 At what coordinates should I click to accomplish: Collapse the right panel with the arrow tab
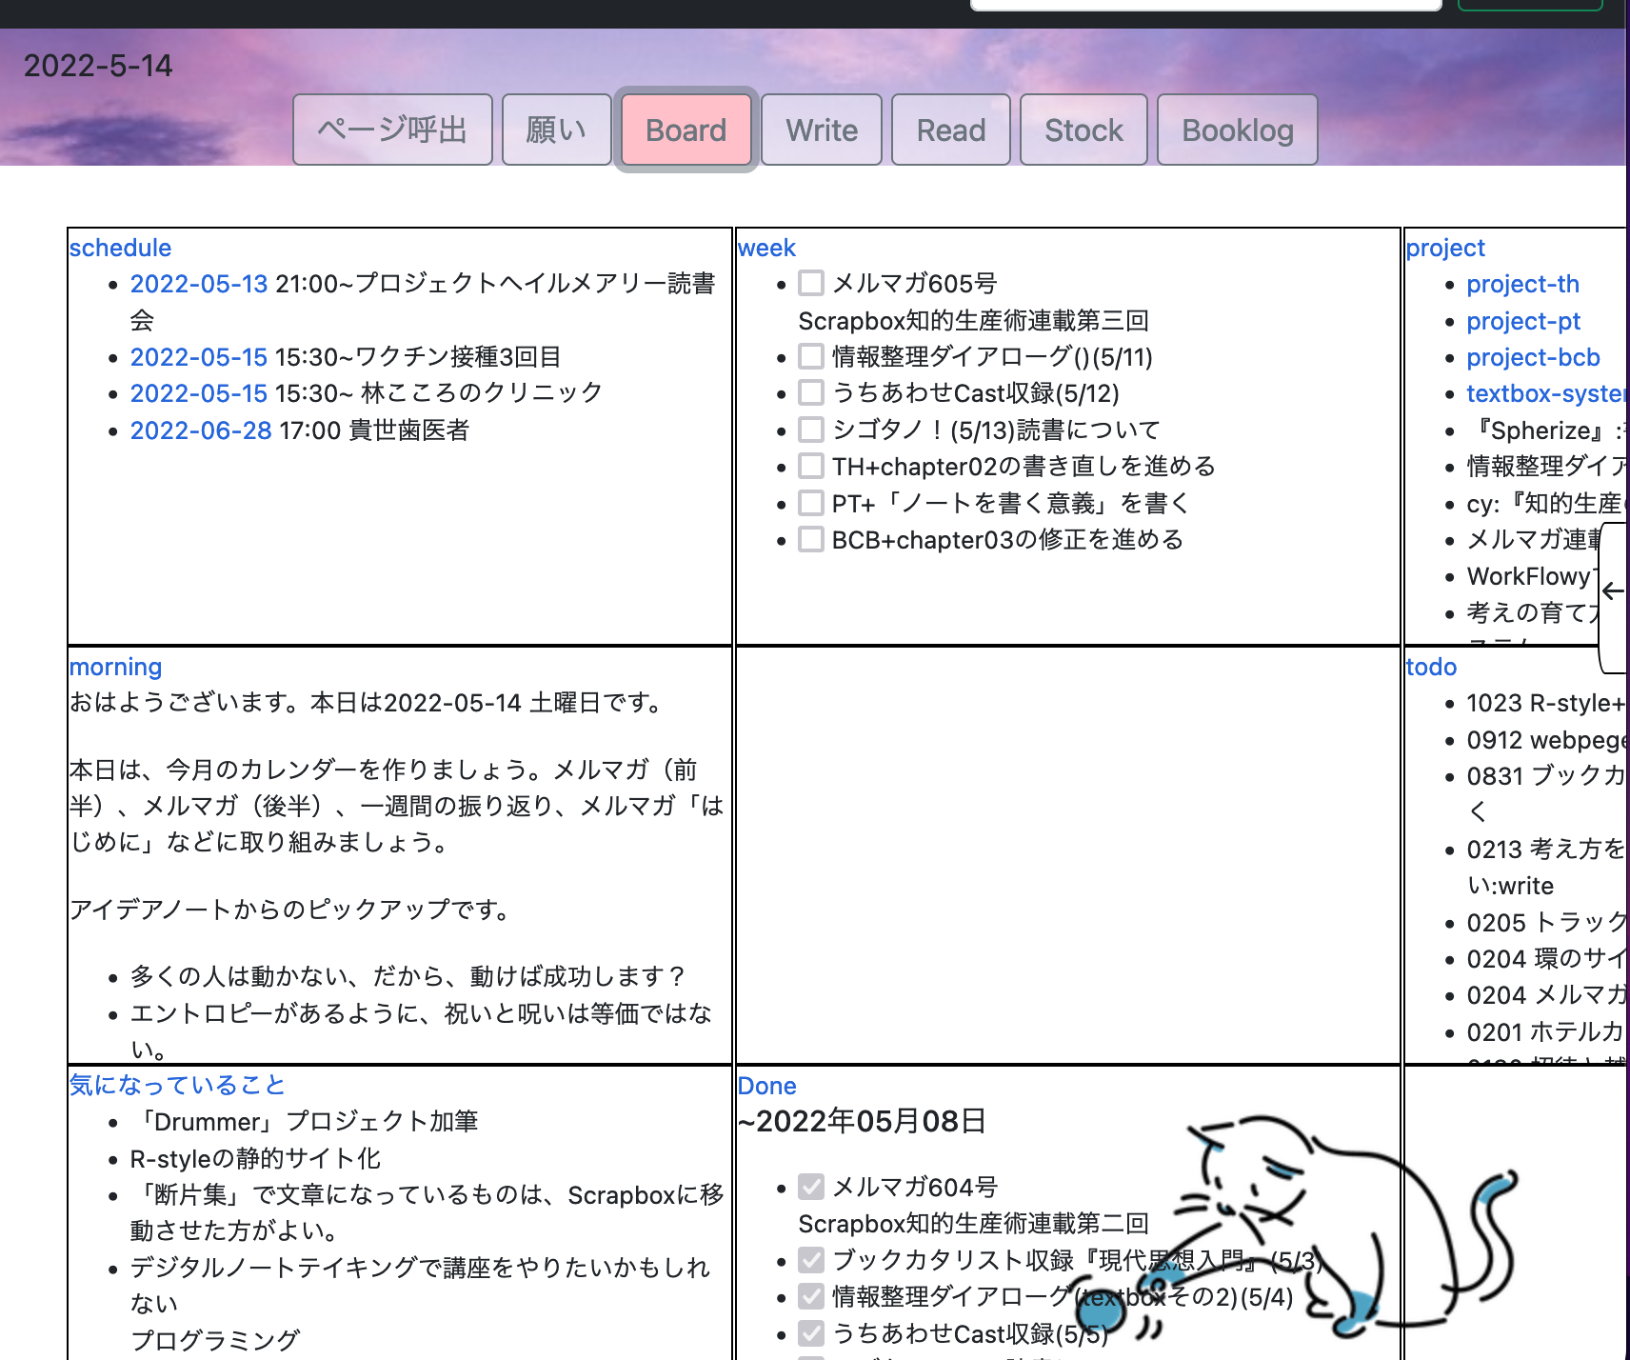click(1613, 590)
